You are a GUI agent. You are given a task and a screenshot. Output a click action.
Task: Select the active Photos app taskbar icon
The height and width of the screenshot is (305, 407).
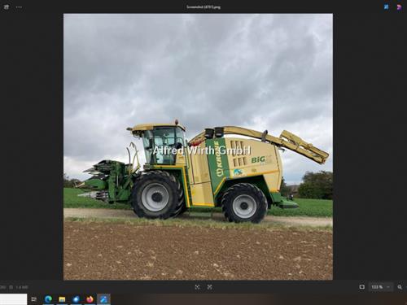tap(103, 299)
